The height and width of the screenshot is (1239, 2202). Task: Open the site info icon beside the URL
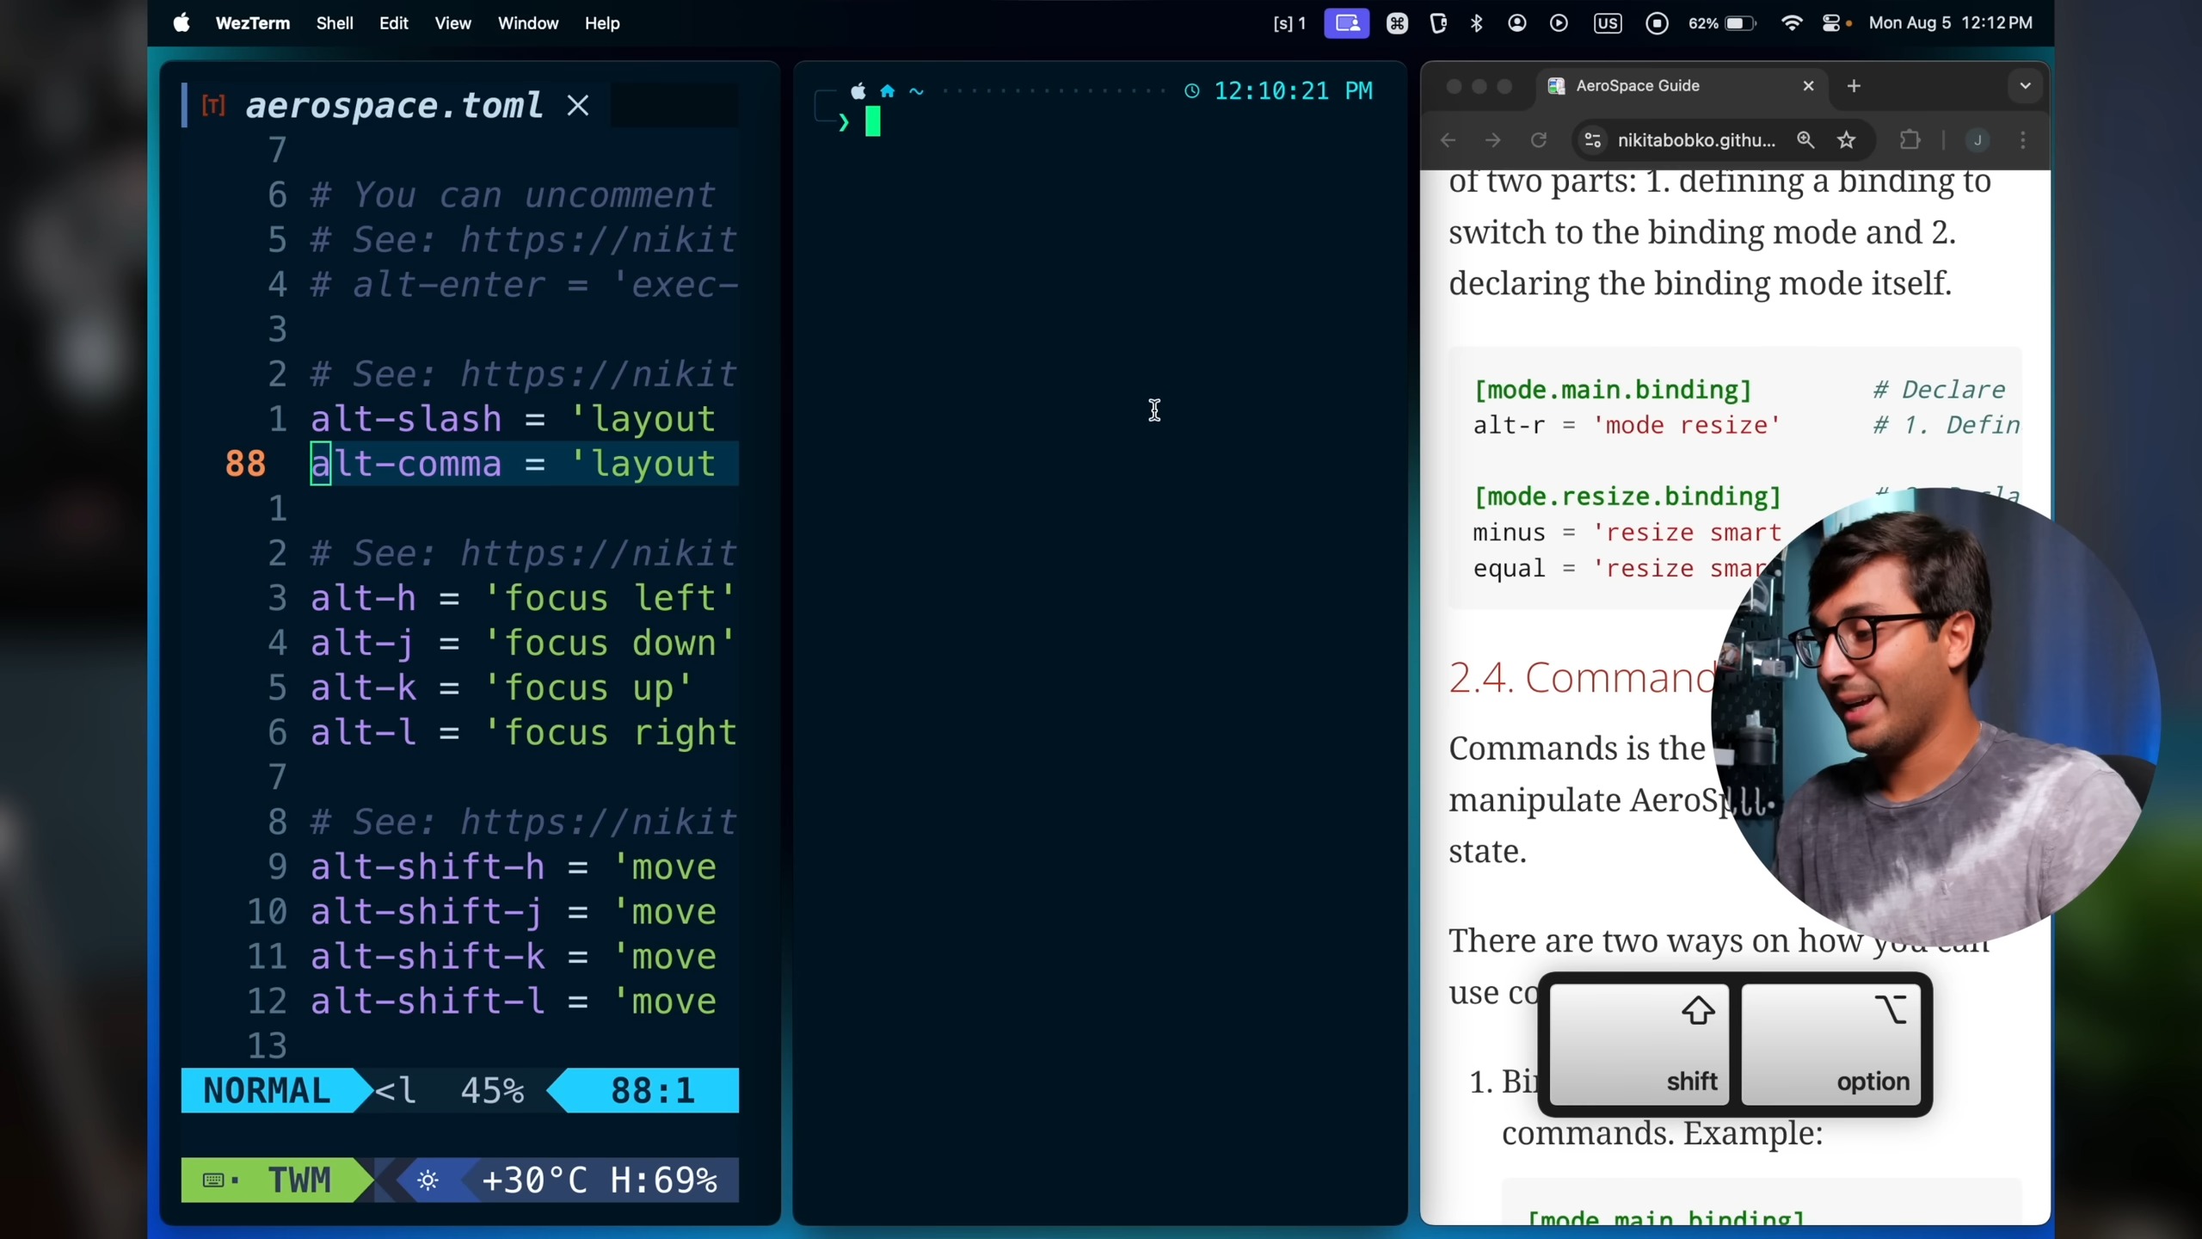click(x=1593, y=140)
